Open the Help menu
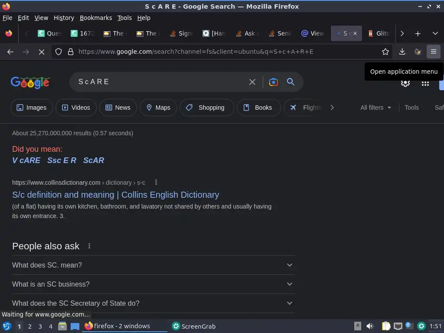Viewport: 444px width, 333px height. click(144, 18)
